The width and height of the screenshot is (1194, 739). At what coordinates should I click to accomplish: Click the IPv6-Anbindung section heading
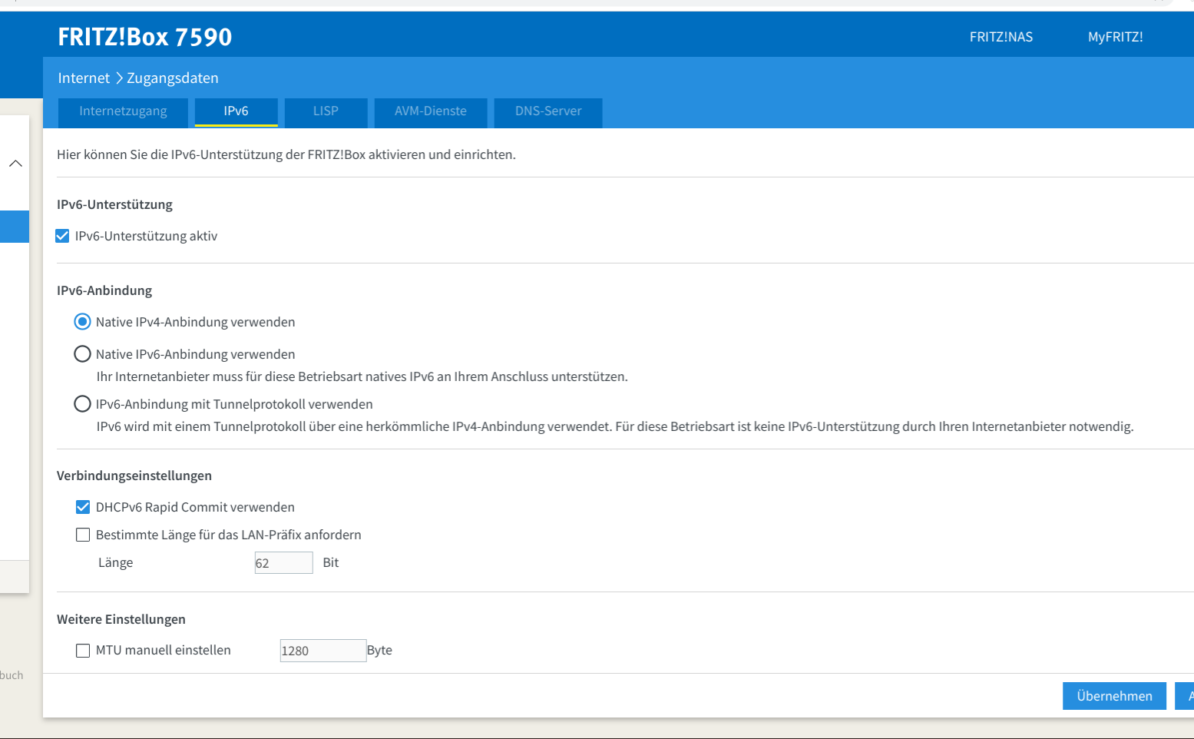pos(104,290)
